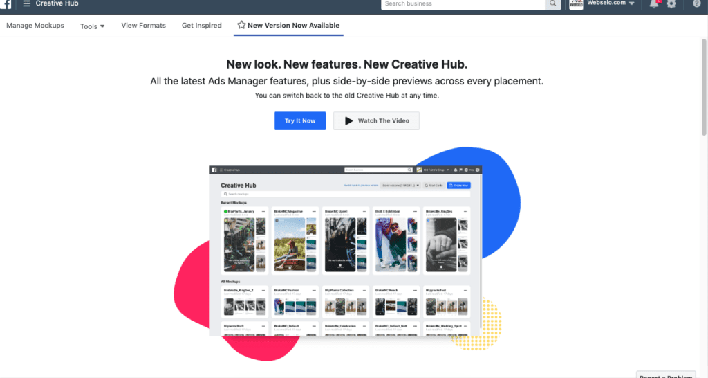
Task: Click the Creative Hub preview screenshot
Action: pyautogui.click(x=346, y=251)
